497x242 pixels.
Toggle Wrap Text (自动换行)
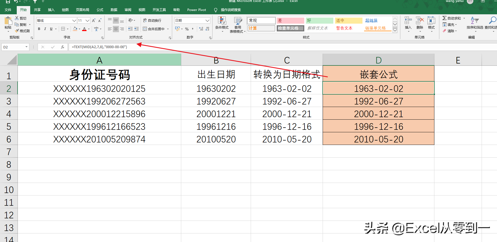(152, 21)
